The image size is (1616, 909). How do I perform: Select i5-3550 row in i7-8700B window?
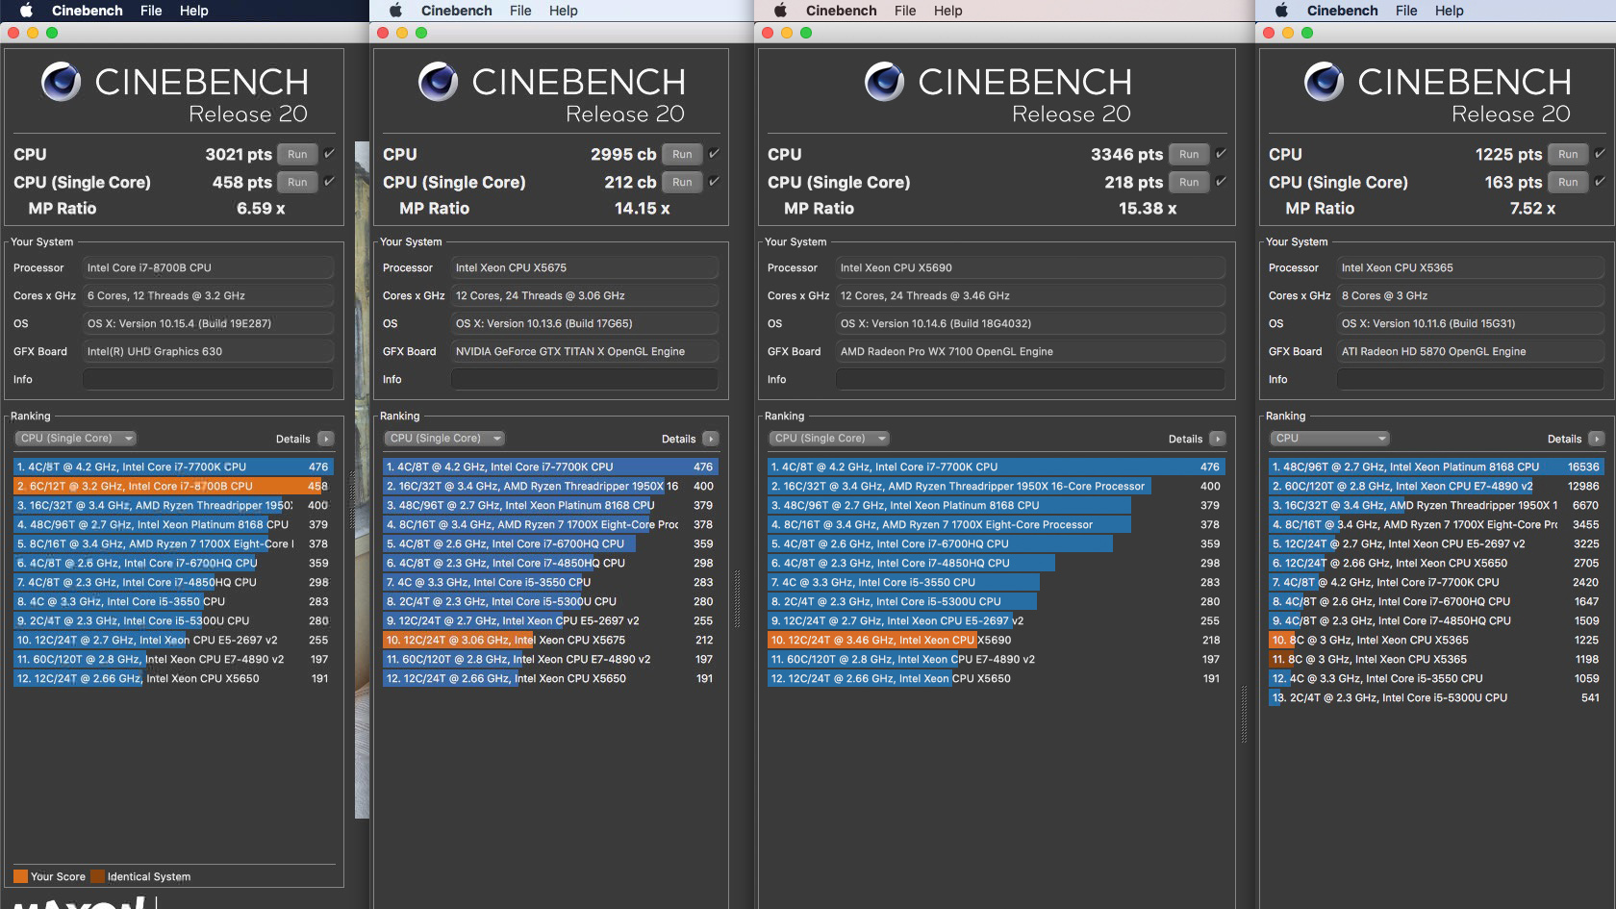tap(173, 601)
